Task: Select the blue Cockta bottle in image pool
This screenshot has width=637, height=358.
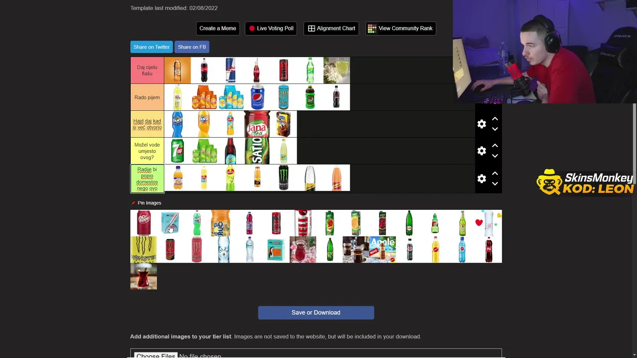Action: pyautogui.click(x=462, y=250)
